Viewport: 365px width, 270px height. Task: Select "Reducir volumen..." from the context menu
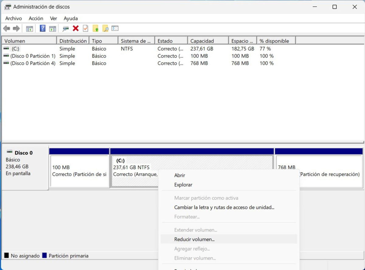(x=195, y=239)
